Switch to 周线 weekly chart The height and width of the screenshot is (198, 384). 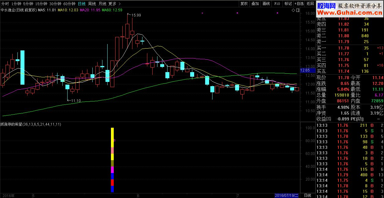[x=92, y=4]
